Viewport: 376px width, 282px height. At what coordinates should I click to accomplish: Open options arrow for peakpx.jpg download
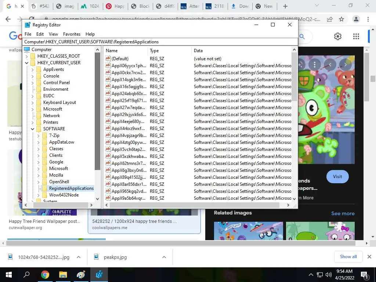tap(164, 257)
